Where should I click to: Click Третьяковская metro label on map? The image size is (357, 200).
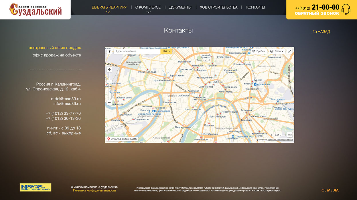[218, 117]
